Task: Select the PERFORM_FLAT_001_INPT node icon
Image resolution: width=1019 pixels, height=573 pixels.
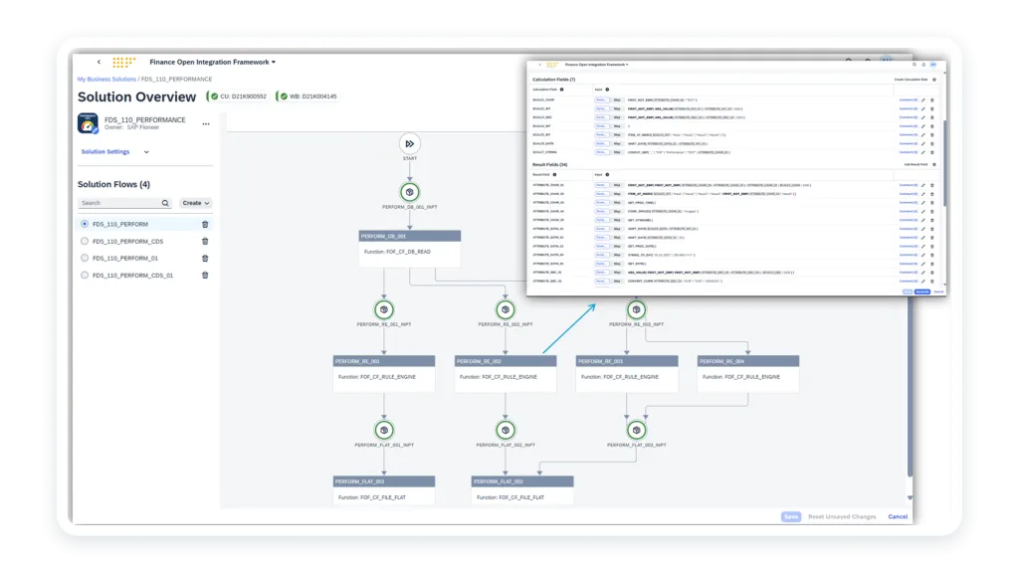Action: (384, 430)
